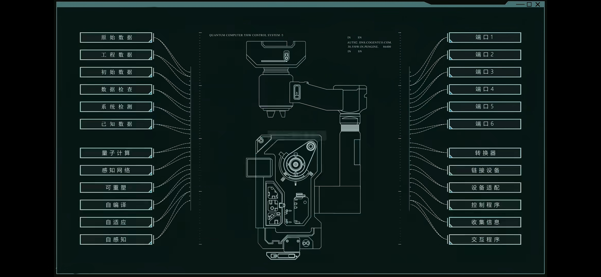
Task: Choose the 数据检查 button
Action: point(116,90)
